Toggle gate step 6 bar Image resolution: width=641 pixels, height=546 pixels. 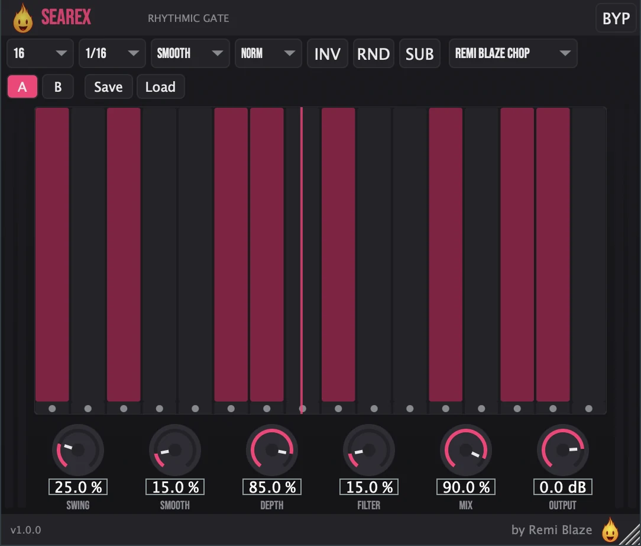tap(231, 254)
